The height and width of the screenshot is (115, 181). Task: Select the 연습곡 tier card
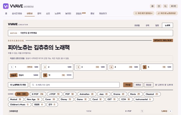(24, 75)
